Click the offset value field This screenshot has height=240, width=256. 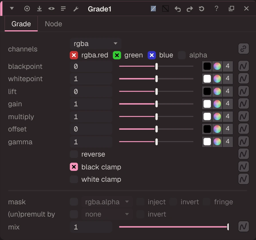(x=91, y=129)
